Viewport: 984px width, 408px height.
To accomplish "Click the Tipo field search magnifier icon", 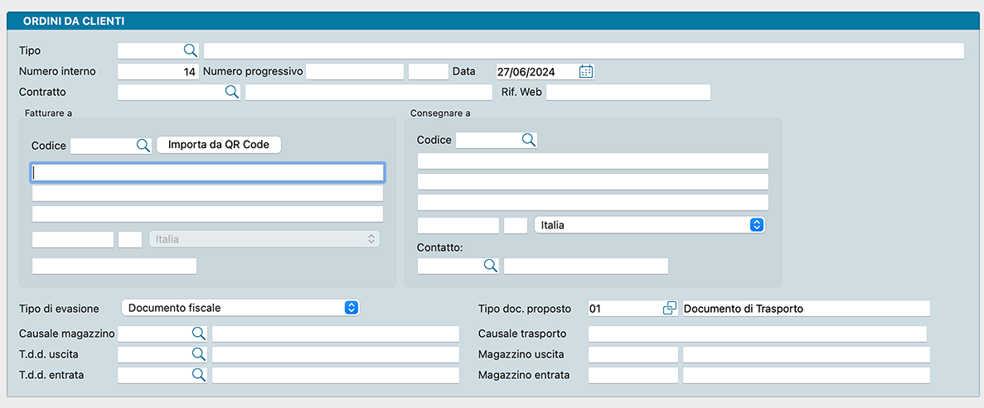I will (190, 50).
